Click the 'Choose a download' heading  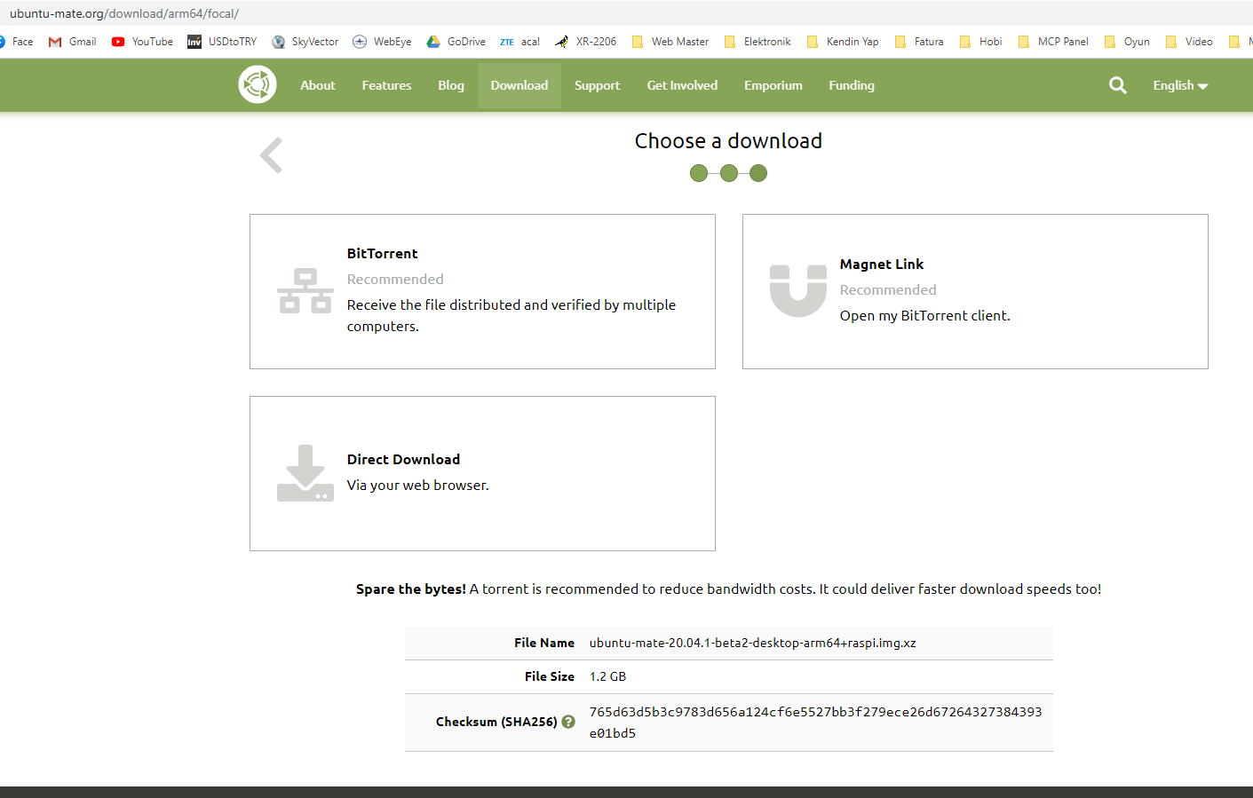tap(728, 141)
